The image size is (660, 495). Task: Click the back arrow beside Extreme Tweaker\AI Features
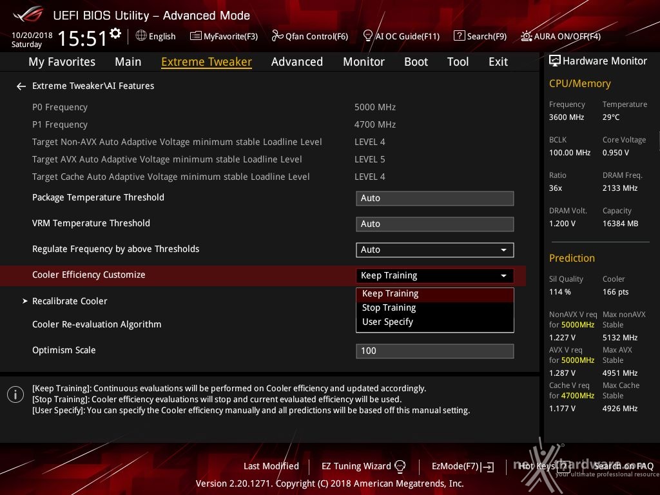pyautogui.click(x=21, y=86)
